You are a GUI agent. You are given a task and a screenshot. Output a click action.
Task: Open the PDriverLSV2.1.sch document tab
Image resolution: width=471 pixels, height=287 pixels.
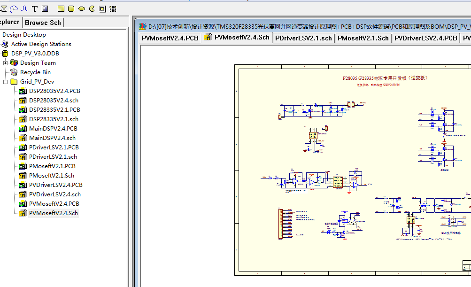303,38
